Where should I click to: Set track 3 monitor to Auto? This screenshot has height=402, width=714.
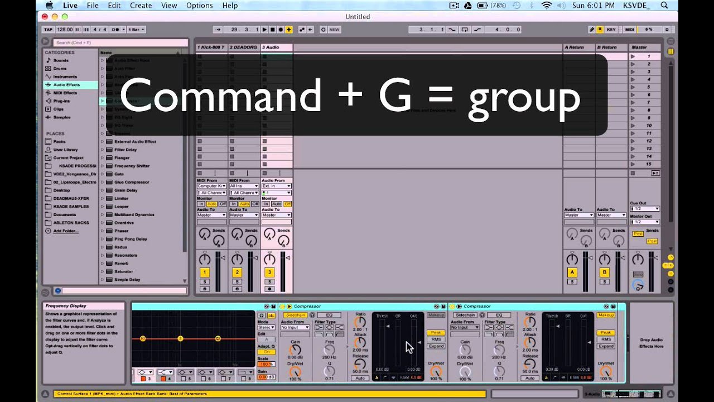(x=277, y=204)
